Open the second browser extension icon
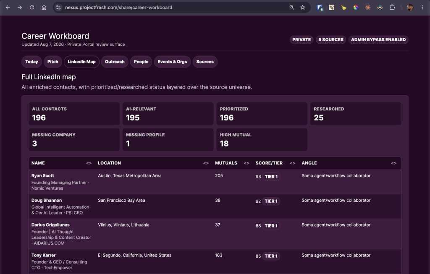 click(x=332, y=8)
